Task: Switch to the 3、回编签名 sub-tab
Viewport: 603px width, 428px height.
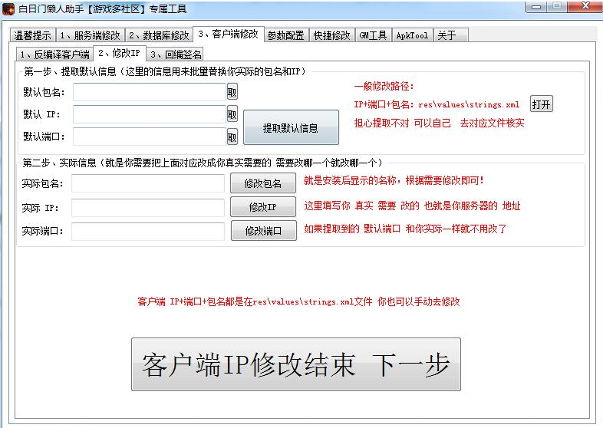Action: (x=176, y=54)
